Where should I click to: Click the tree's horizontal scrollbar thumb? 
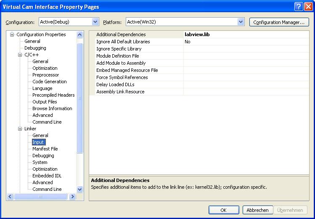click(x=40, y=197)
